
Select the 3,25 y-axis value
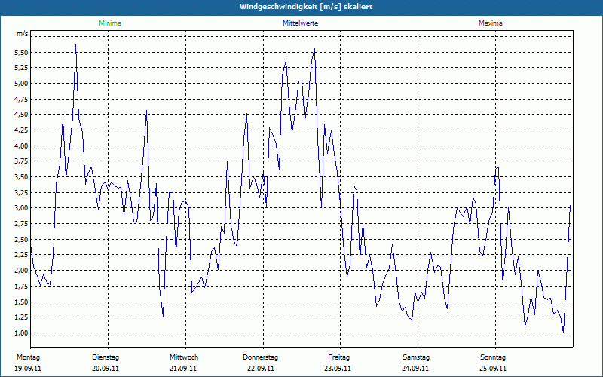tap(21, 193)
